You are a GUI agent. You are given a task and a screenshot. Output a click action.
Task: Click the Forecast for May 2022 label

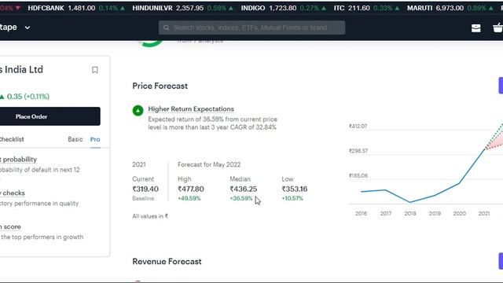click(x=209, y=164)
